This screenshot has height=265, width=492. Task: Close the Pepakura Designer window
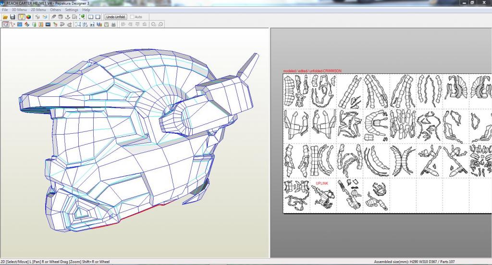coord(484,3)
